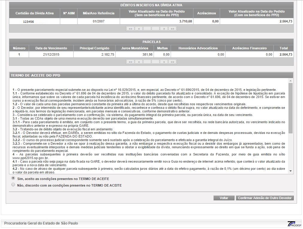This screenshot has width=303, height=229.
Task: Go to previous page of Débitos Inscritos table
Action: (x=139, y=29)
